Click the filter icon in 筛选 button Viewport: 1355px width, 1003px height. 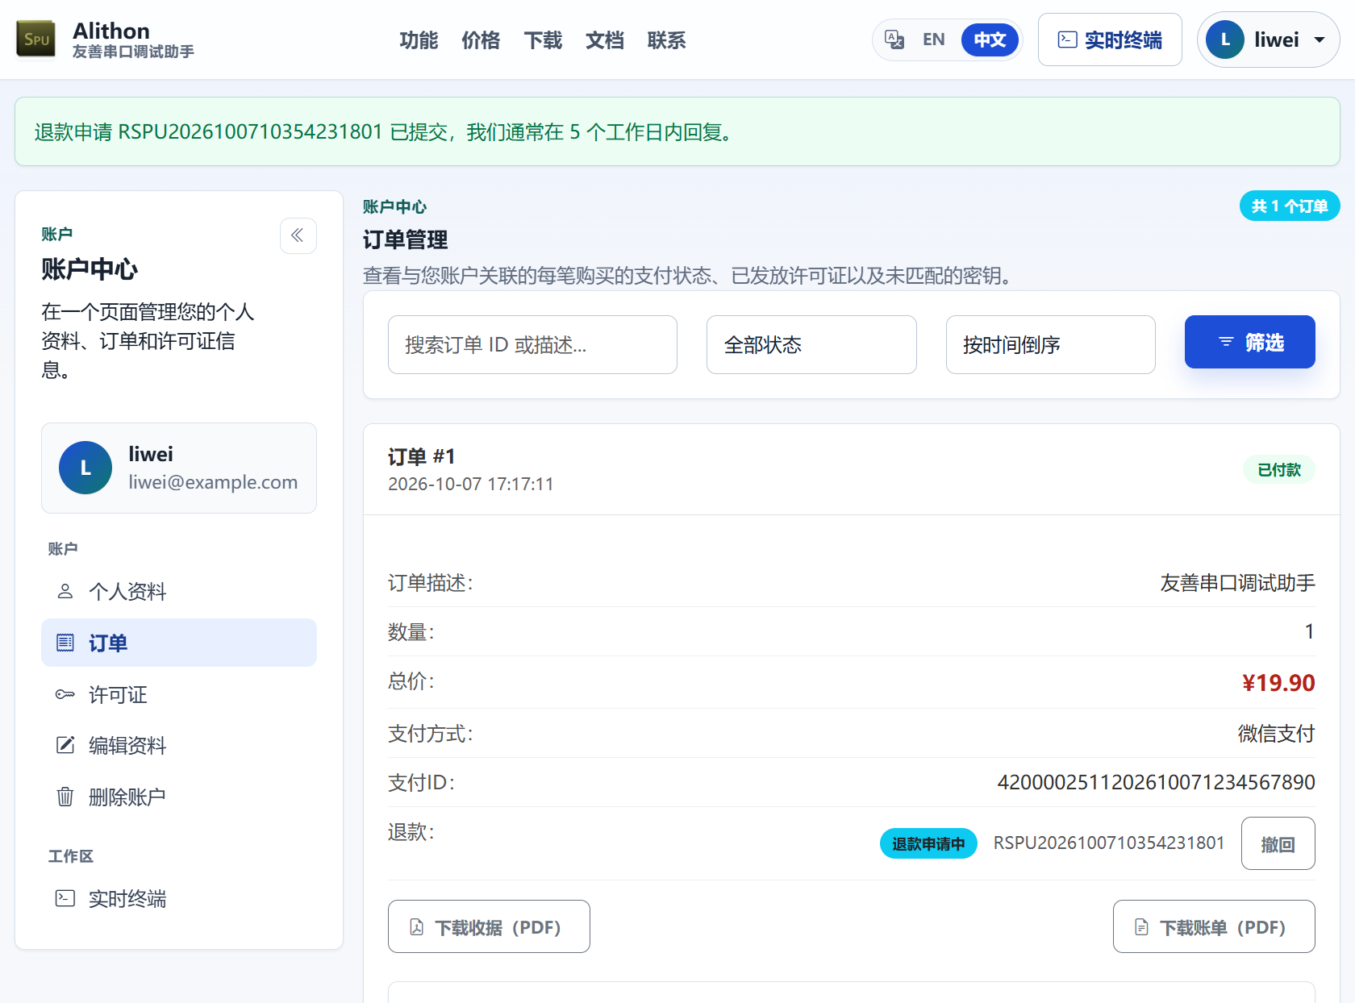[1226, 342]
